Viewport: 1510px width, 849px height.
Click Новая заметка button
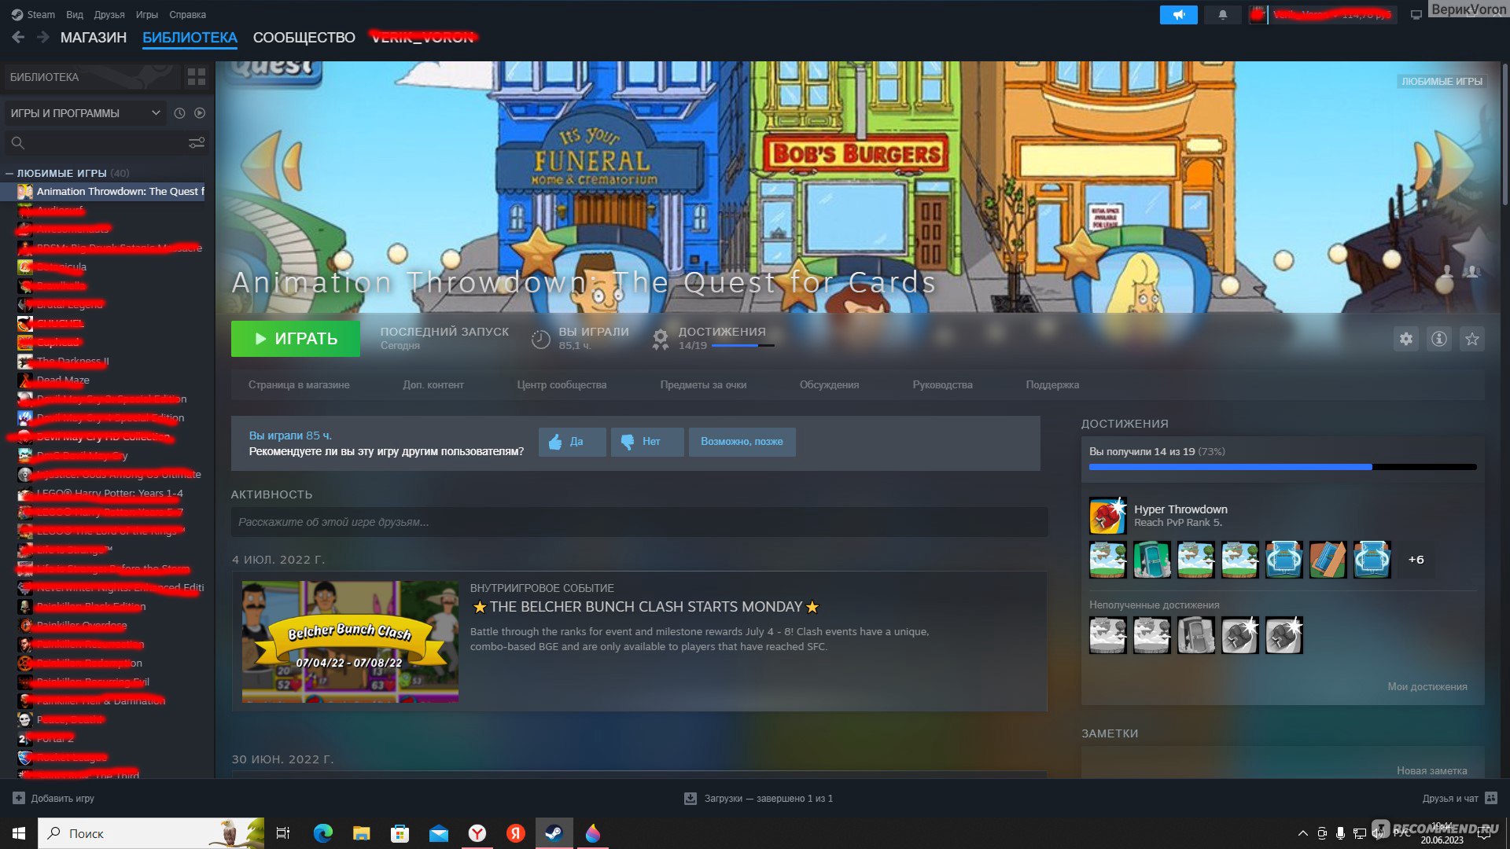[x=1432, y=770]
